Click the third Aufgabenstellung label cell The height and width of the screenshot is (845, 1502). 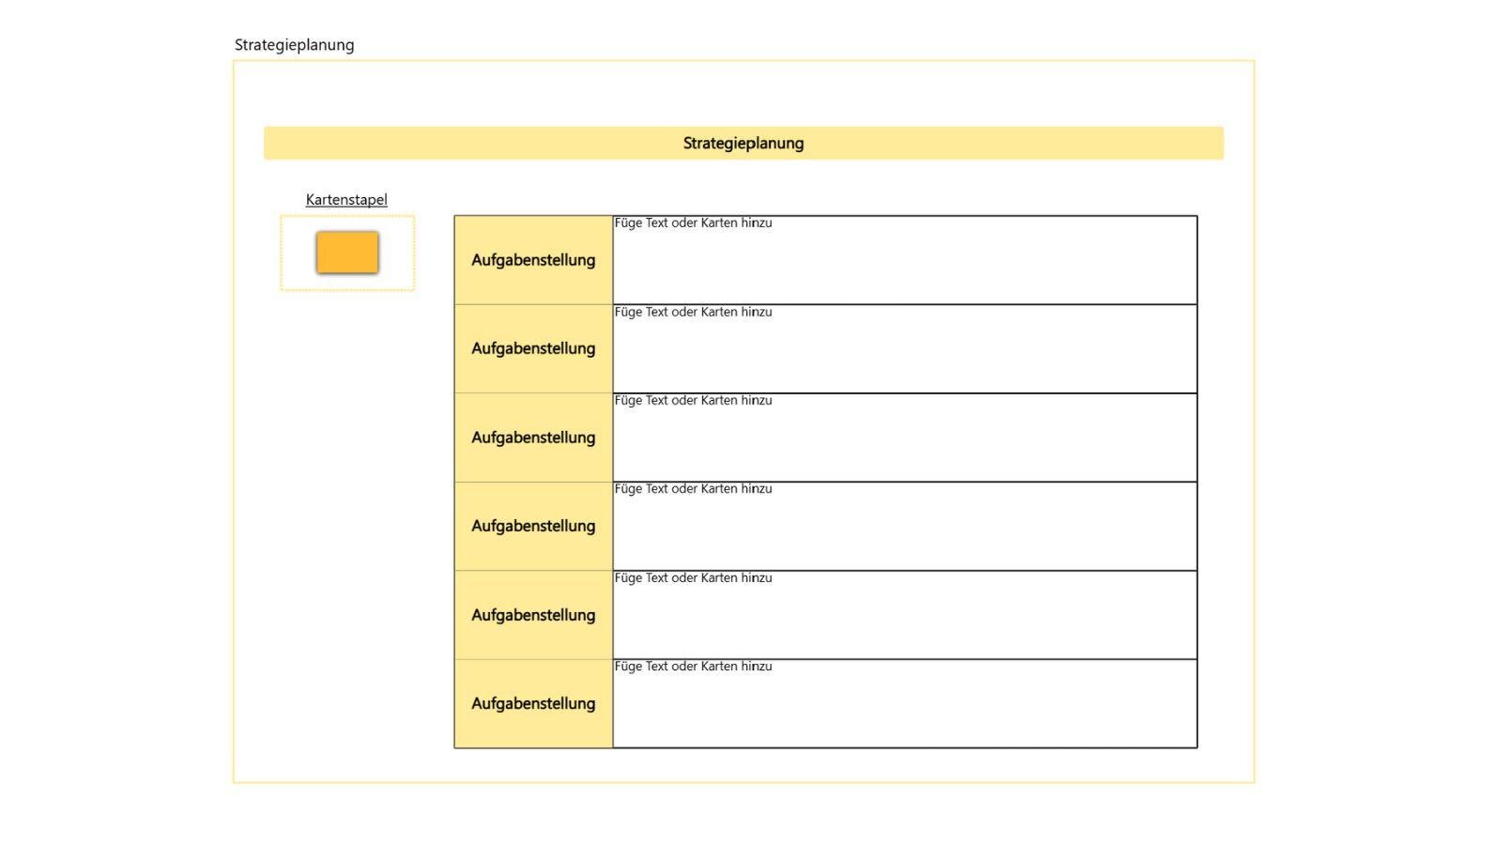pyautogui.click(x=533, y=438)
